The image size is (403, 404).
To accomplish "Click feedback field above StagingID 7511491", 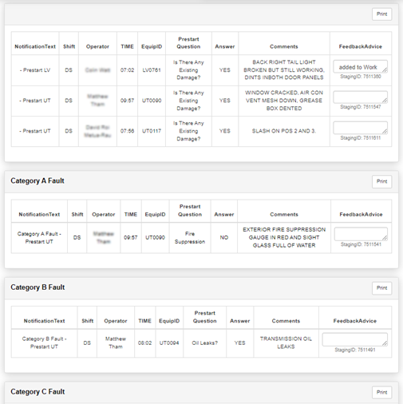I will pyautogui.click(x=355, y=339).
